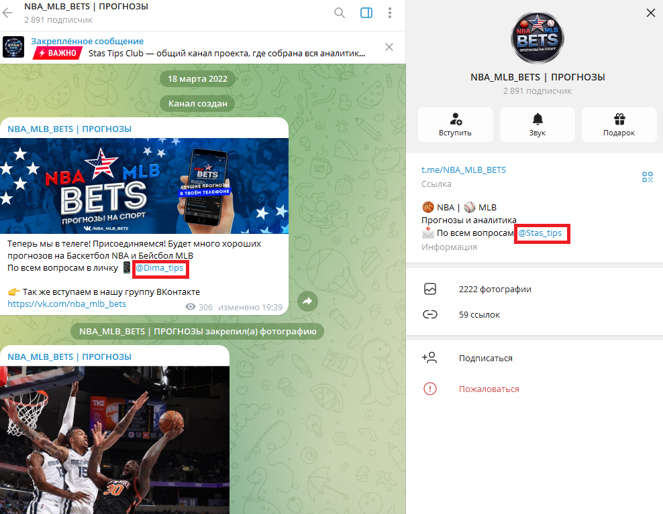The width and height of the screenshot is (663, 514).
Task: Open the channel avatar BETS logo
Action: point(538,38)
